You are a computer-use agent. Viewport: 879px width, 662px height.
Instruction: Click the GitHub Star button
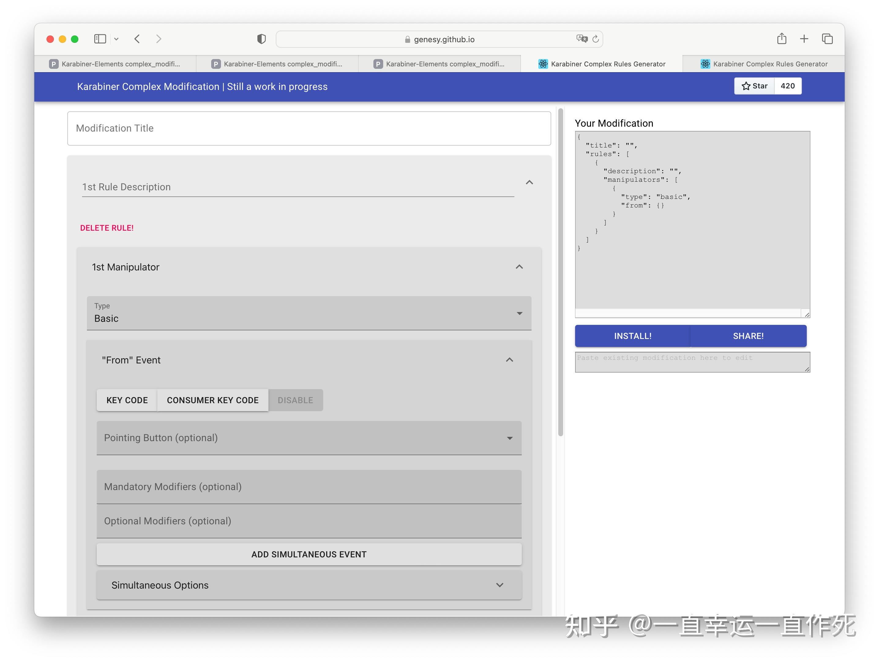point(754,86)
